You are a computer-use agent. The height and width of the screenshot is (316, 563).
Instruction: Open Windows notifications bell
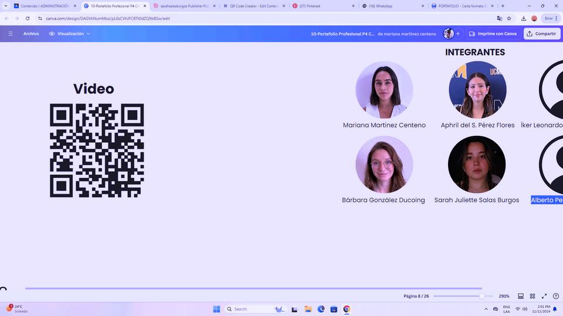click(555, 309)
